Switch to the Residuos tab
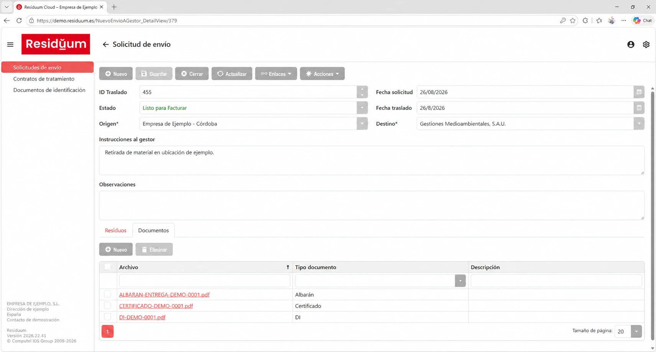Screen dimensions: 656x352 tap(115, 230)
